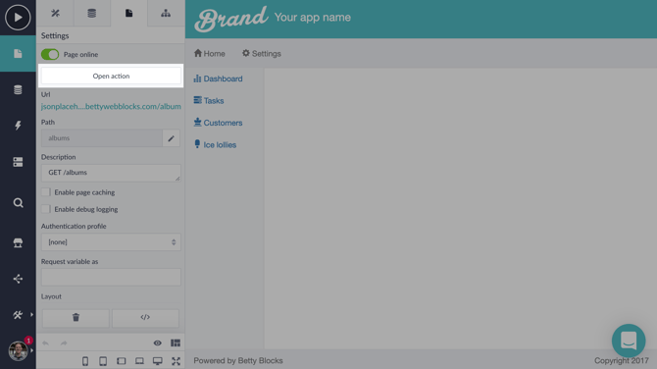This screenshot has height=369, width=657.
Task: Select the mobile phone viewport icon
Action: point(85,361)
